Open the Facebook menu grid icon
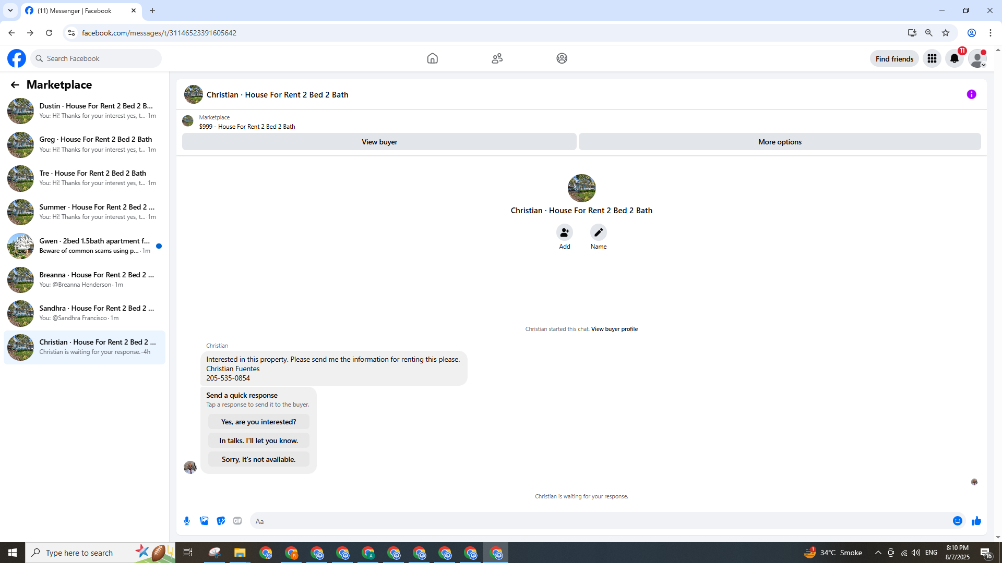 coord(932,58)
